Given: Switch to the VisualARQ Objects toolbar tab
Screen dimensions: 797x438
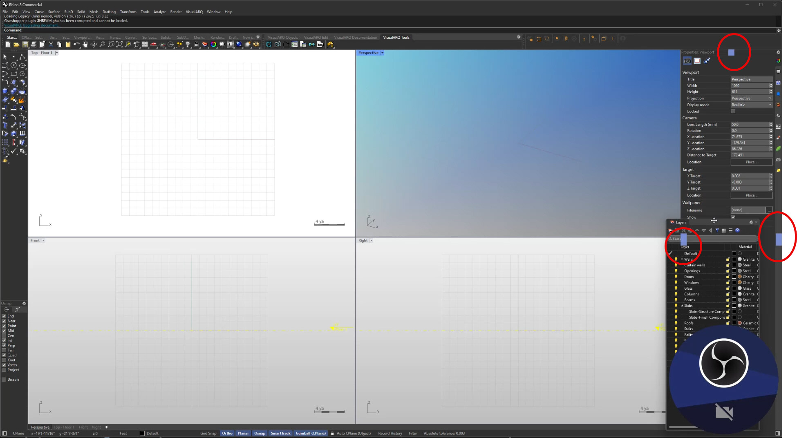Looking at the screenshot, I should (283, 38).
